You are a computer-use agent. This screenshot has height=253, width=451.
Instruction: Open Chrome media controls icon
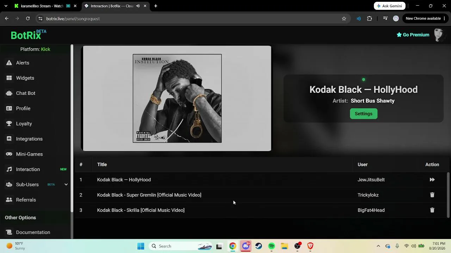point(385,19)
